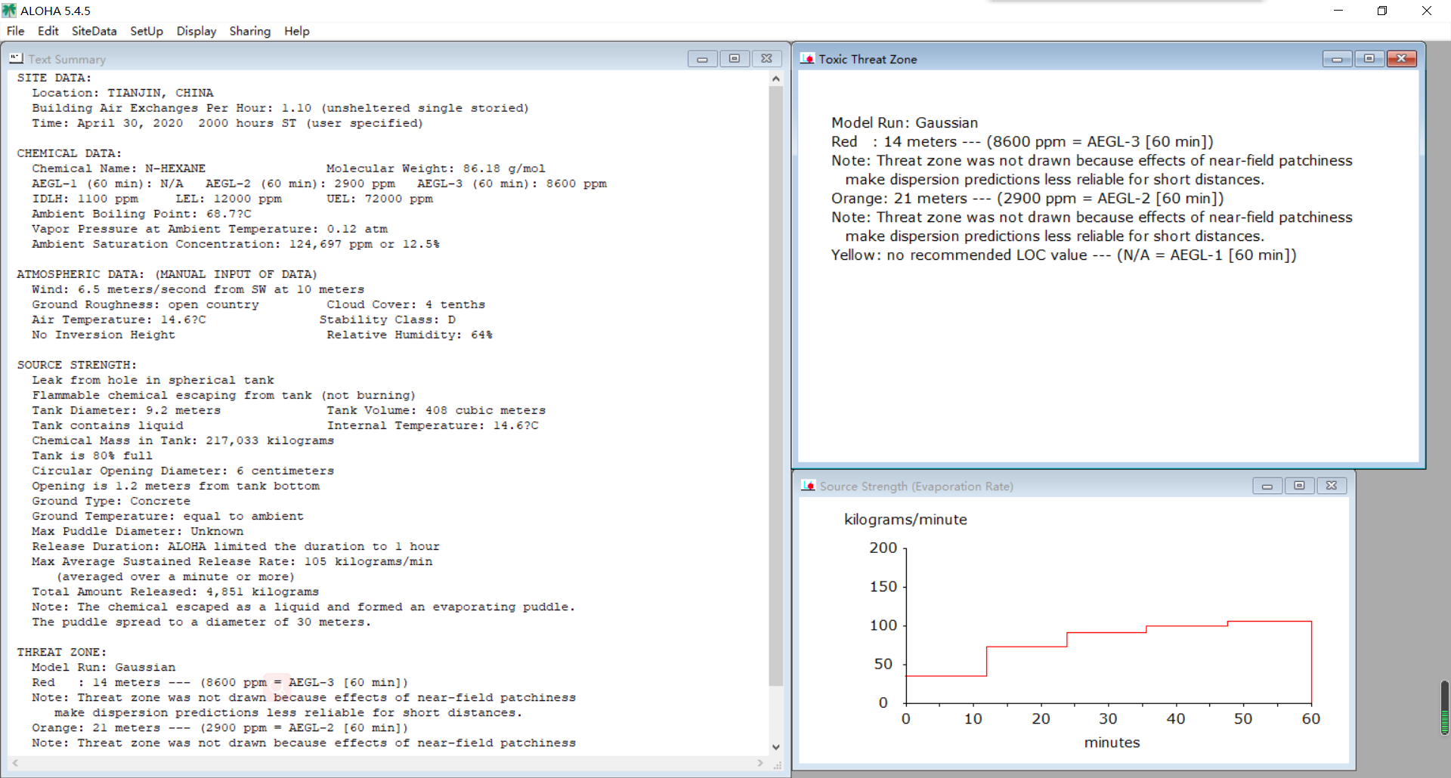Click 'Chemical Name: N-HEXANE' text
Screen dimensions: 1451x778
point(119,168)
